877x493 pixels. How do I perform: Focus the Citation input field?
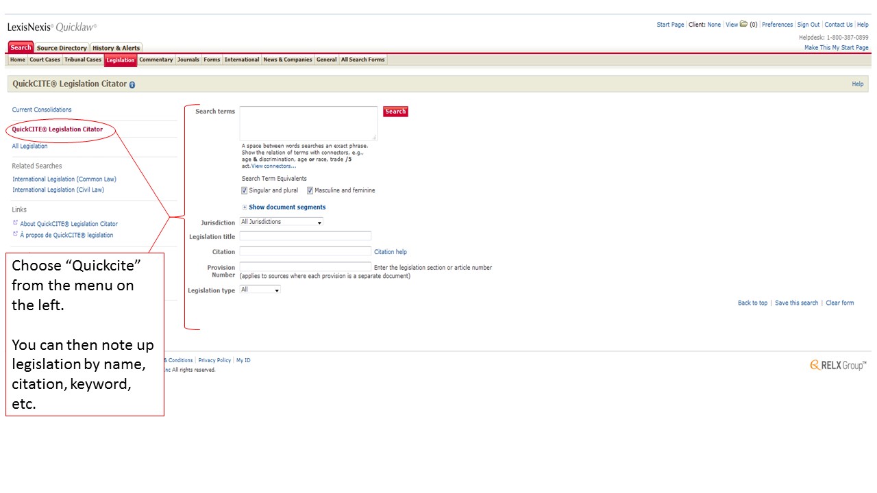pyautogui.click(x=306, y=251)
